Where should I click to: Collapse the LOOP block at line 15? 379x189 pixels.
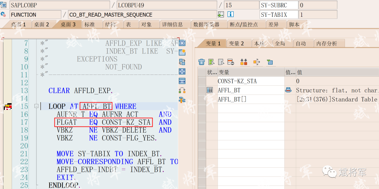(36, 106)
